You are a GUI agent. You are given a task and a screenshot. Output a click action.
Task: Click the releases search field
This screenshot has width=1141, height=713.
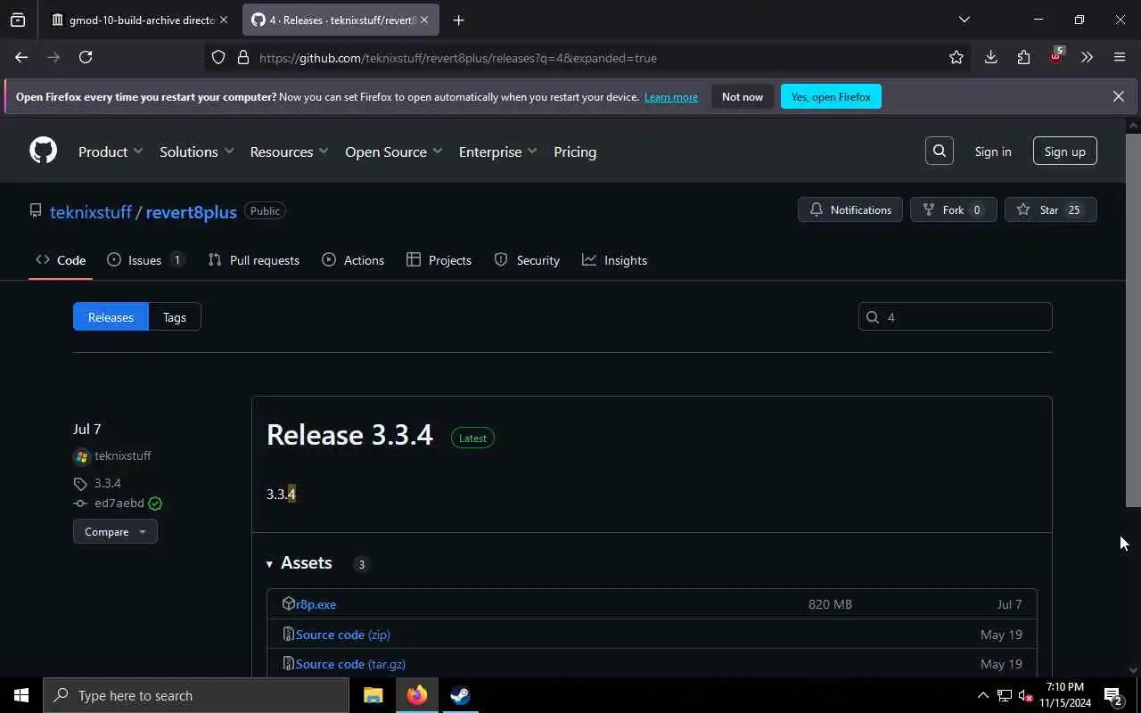pos(955,316)
